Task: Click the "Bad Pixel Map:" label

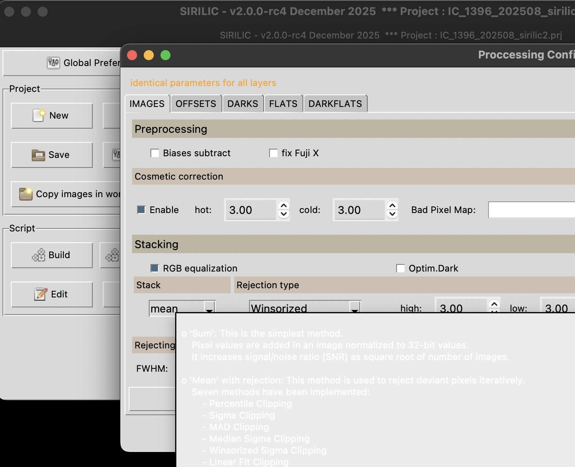Action: (443, 210)
